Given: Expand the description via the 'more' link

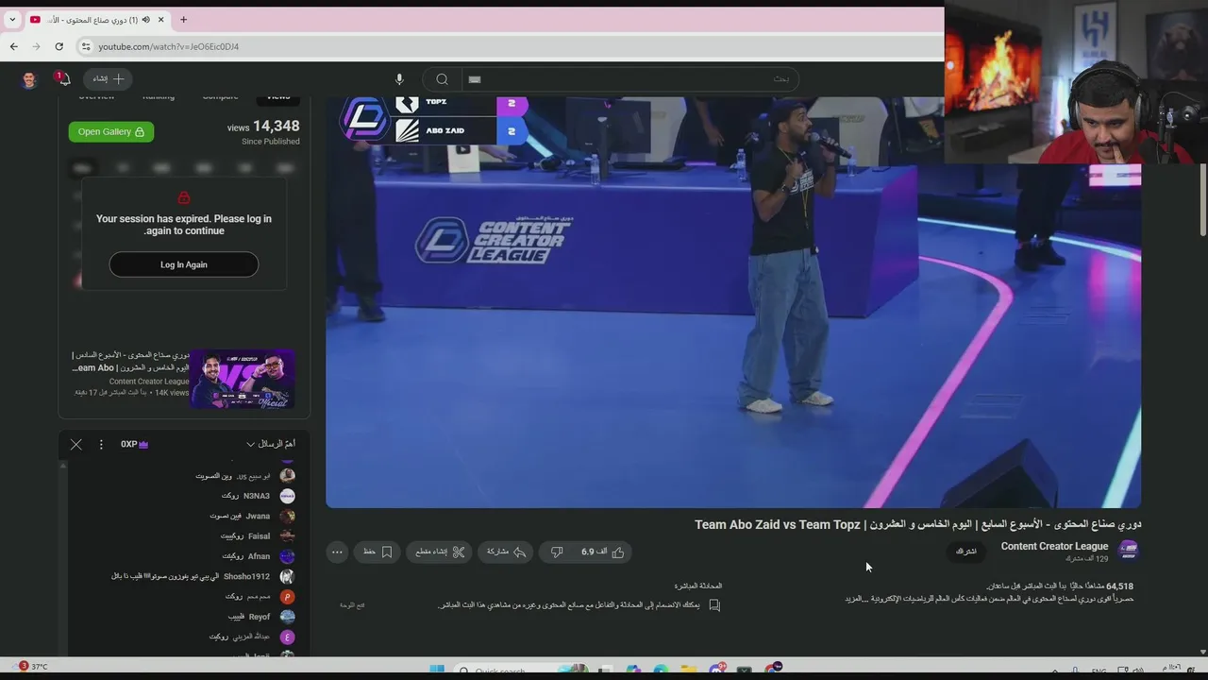Looking at the screenshot, I should coord(853,599).
